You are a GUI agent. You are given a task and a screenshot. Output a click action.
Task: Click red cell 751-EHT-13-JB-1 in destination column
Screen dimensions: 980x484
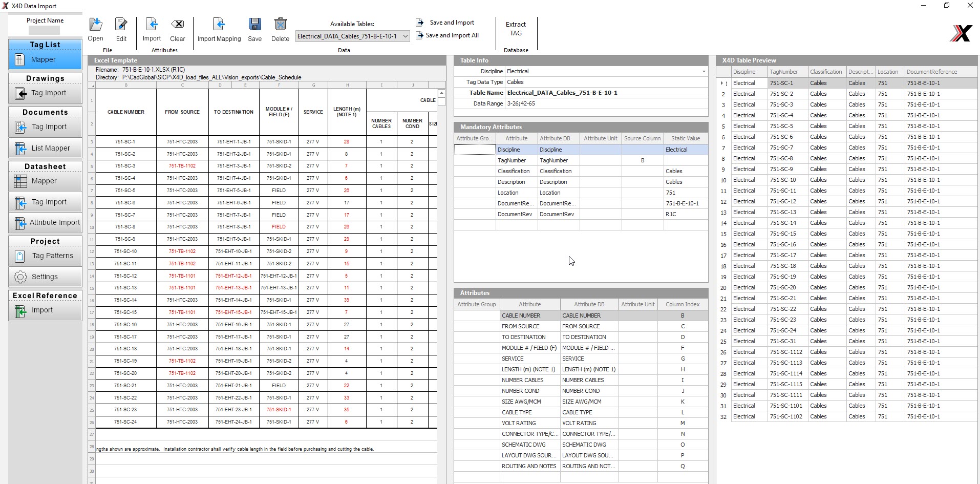[x=233, y=288]
